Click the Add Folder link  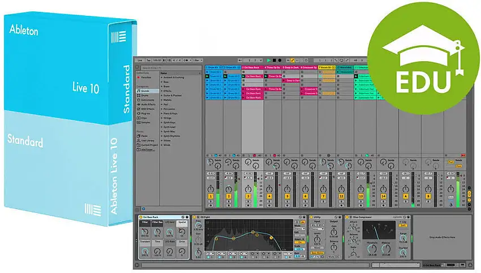click(147, 150)
